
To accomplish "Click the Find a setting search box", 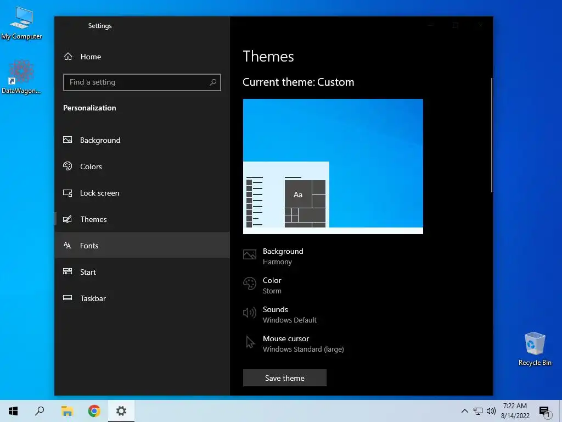I will coord(142,82).
